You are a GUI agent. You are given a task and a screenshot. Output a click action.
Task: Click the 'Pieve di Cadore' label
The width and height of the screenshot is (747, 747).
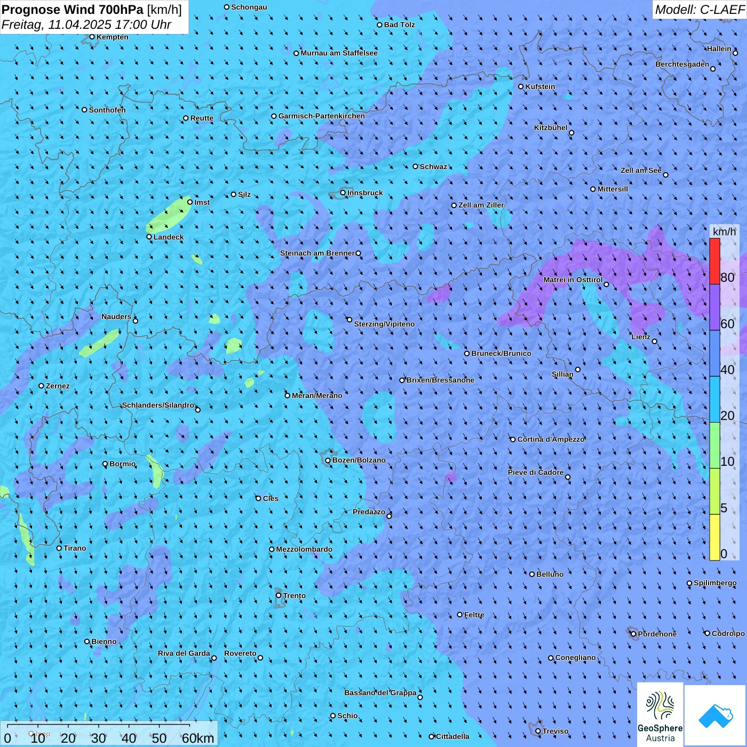536,472
